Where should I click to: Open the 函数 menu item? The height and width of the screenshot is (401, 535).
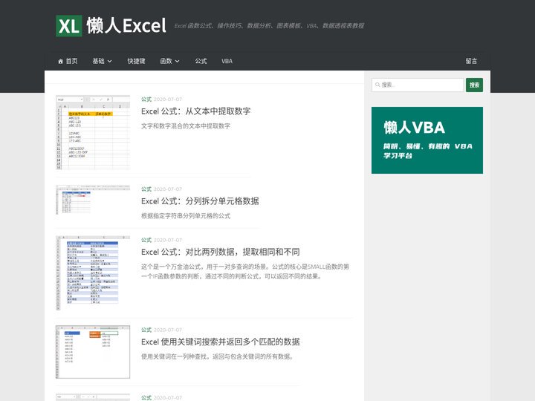tap(166, 61)
